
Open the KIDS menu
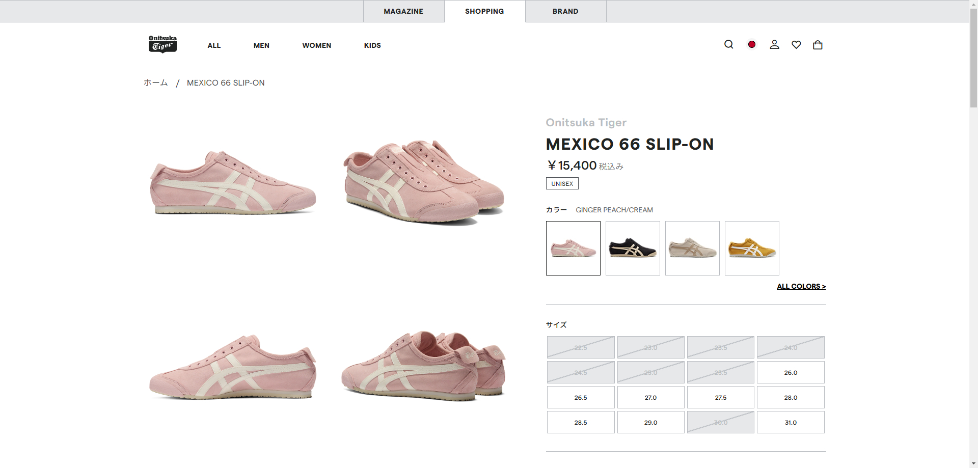coord(372,45)
